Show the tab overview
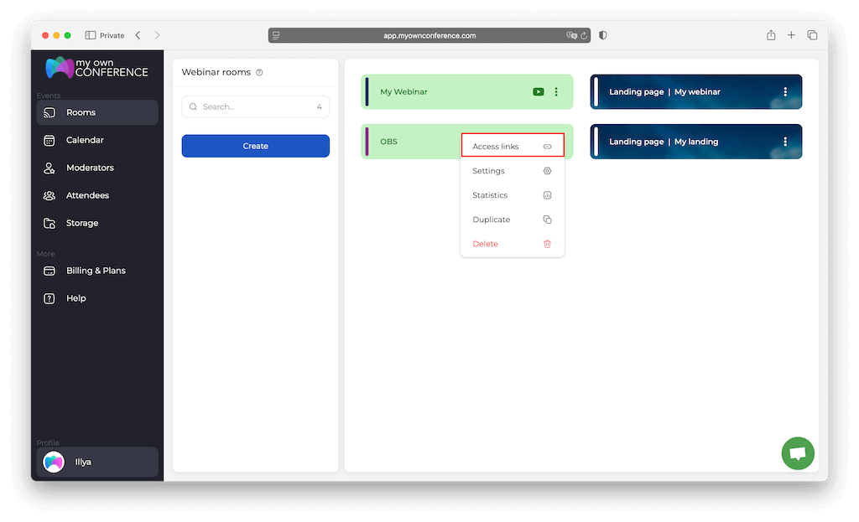 pos(812,35)
